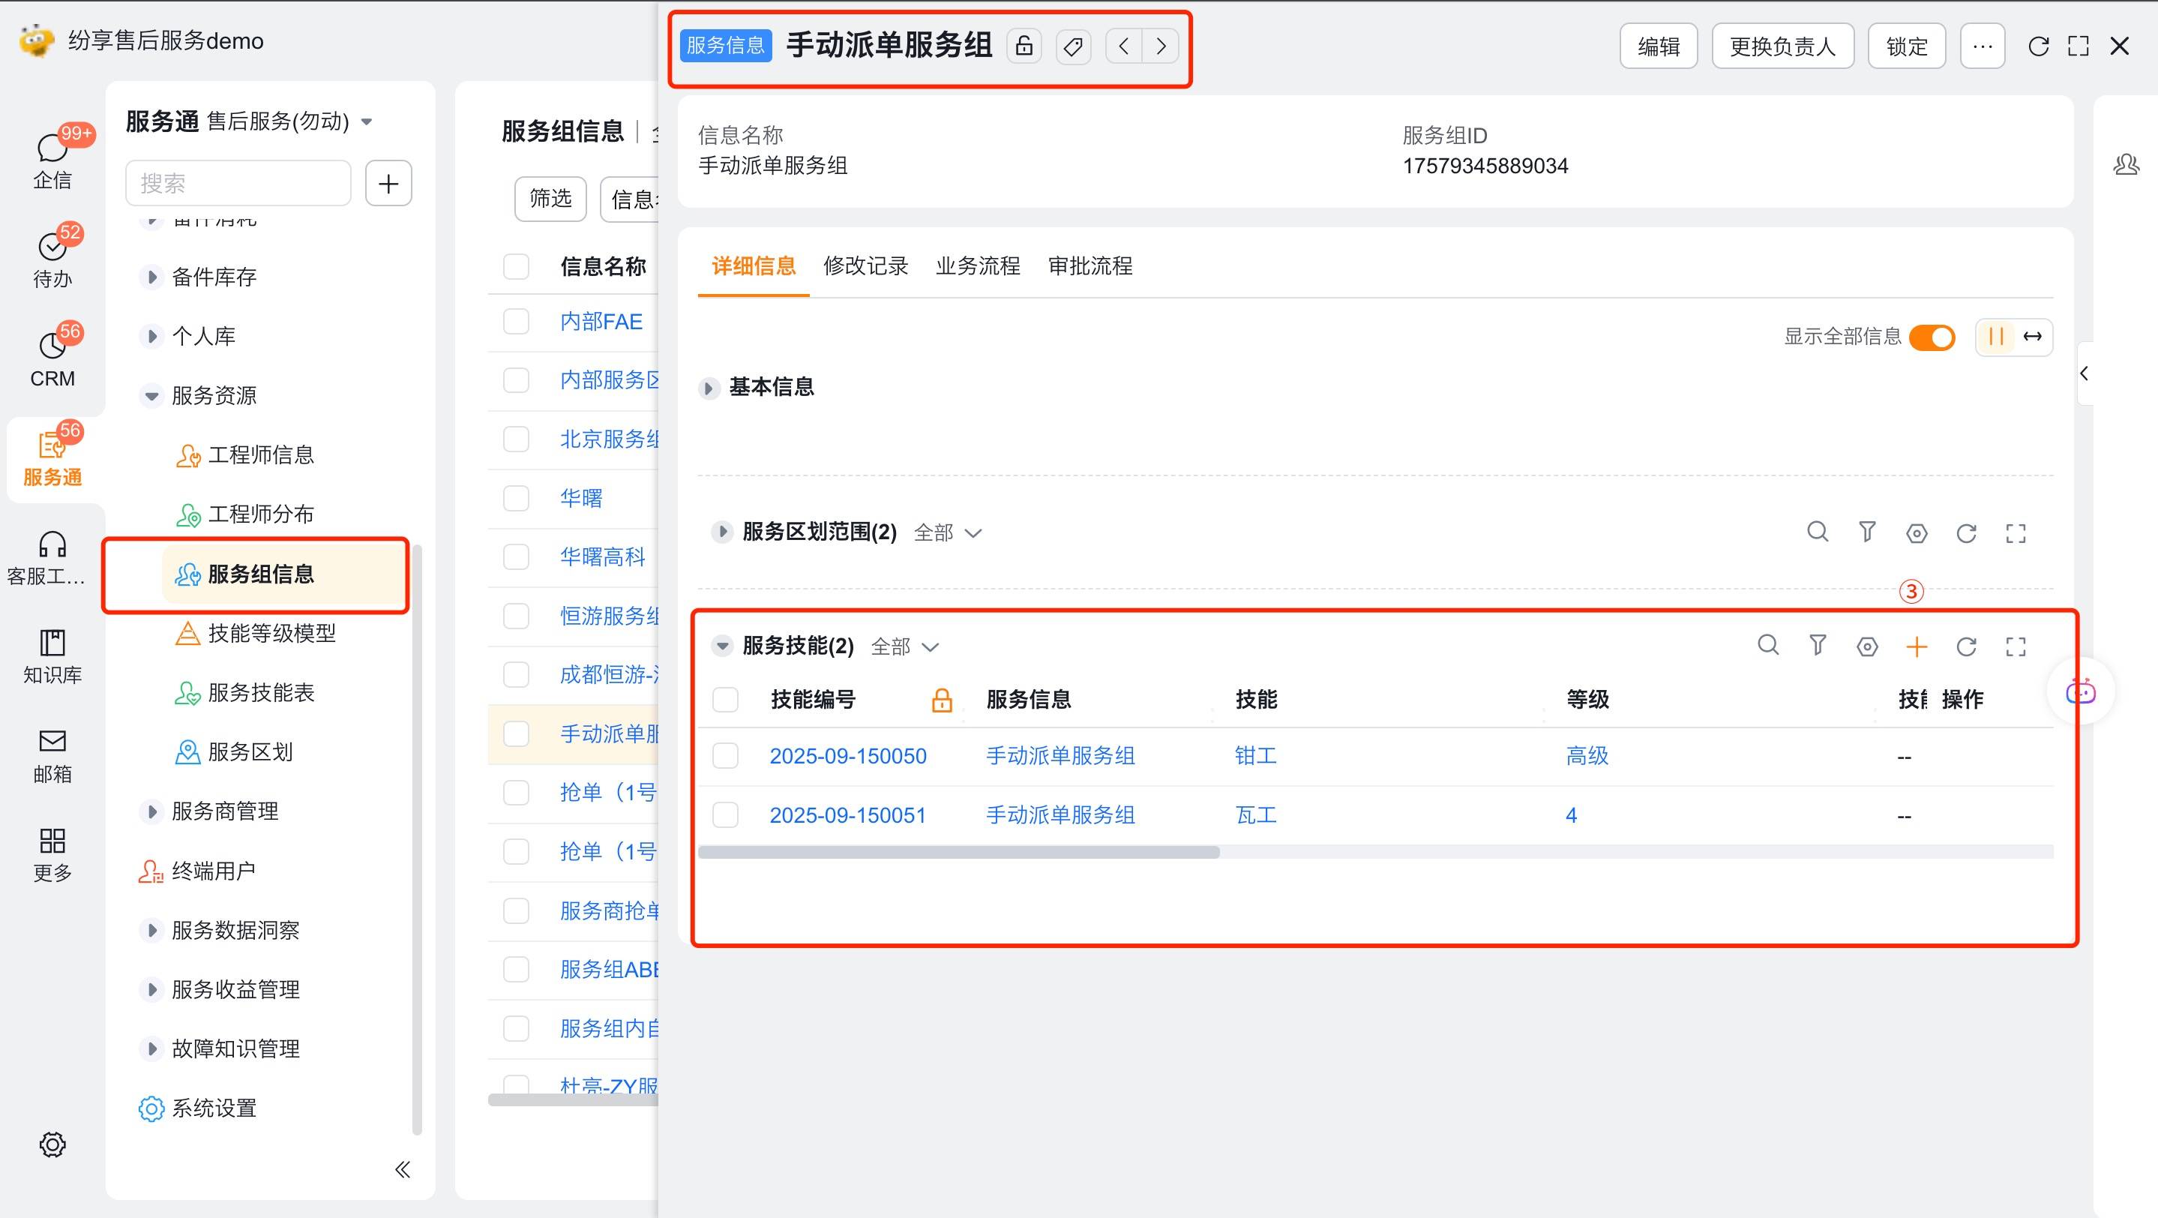This screenshot has height=1218, width=2158.
Task: Open skill link 钳工
Action: point(1255,755)
